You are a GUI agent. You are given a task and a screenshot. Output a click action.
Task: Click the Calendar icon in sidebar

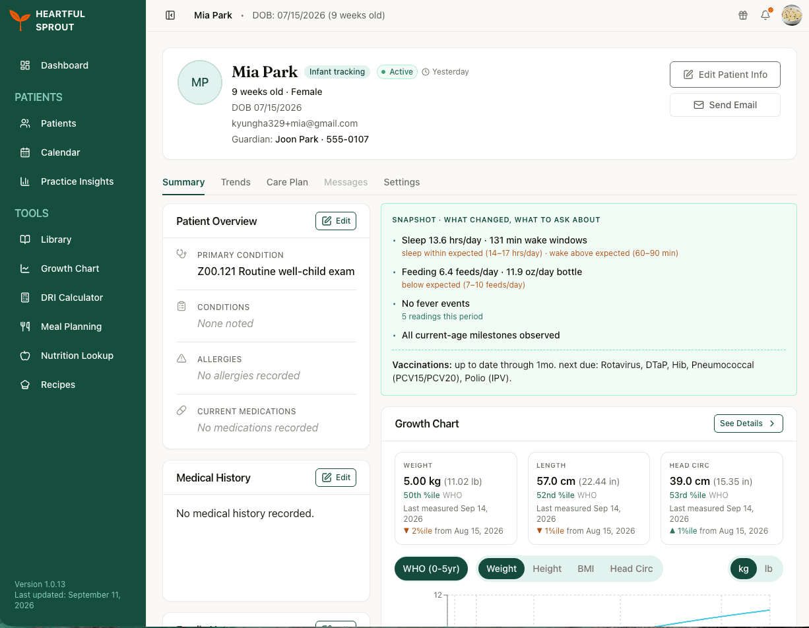click(x=25, y=152)
